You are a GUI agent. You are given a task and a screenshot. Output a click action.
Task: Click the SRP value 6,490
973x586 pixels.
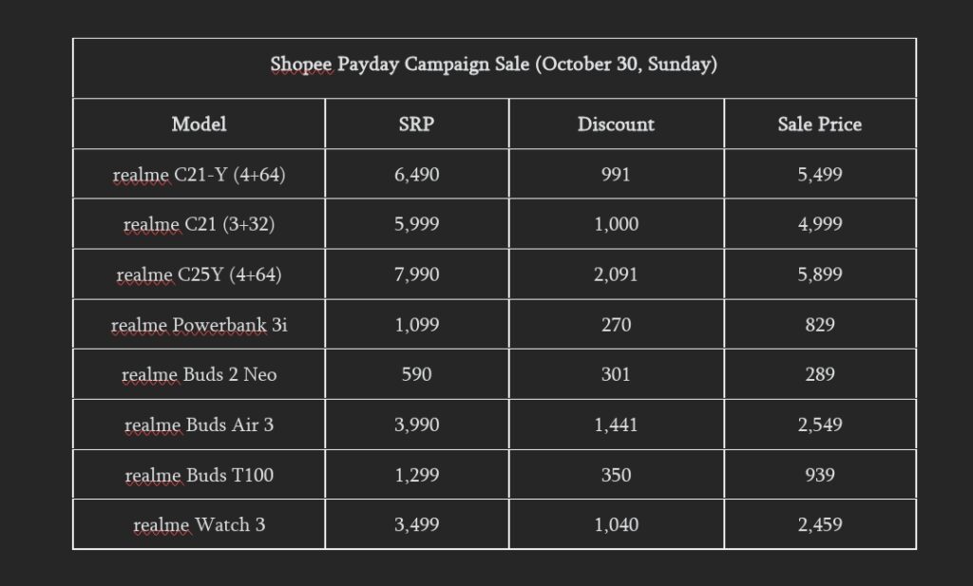pyautogui.click(x=417, y=174)
